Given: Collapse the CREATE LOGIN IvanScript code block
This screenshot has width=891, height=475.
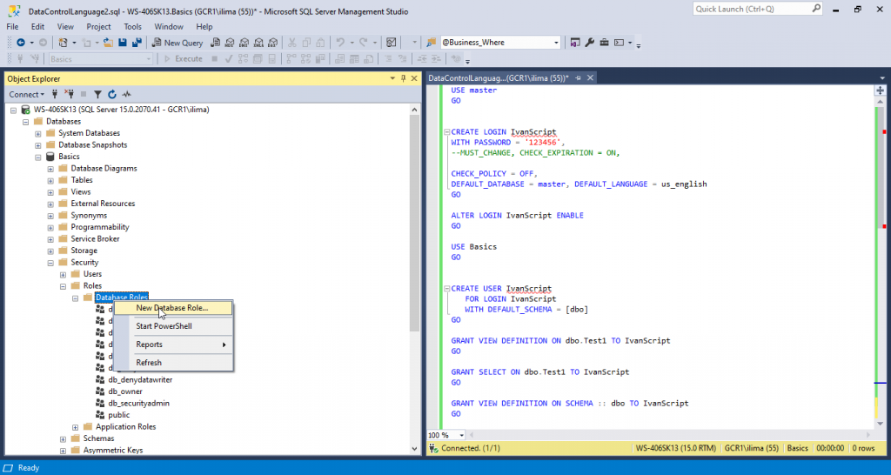Looking at the screenshot, I should 446,132.
